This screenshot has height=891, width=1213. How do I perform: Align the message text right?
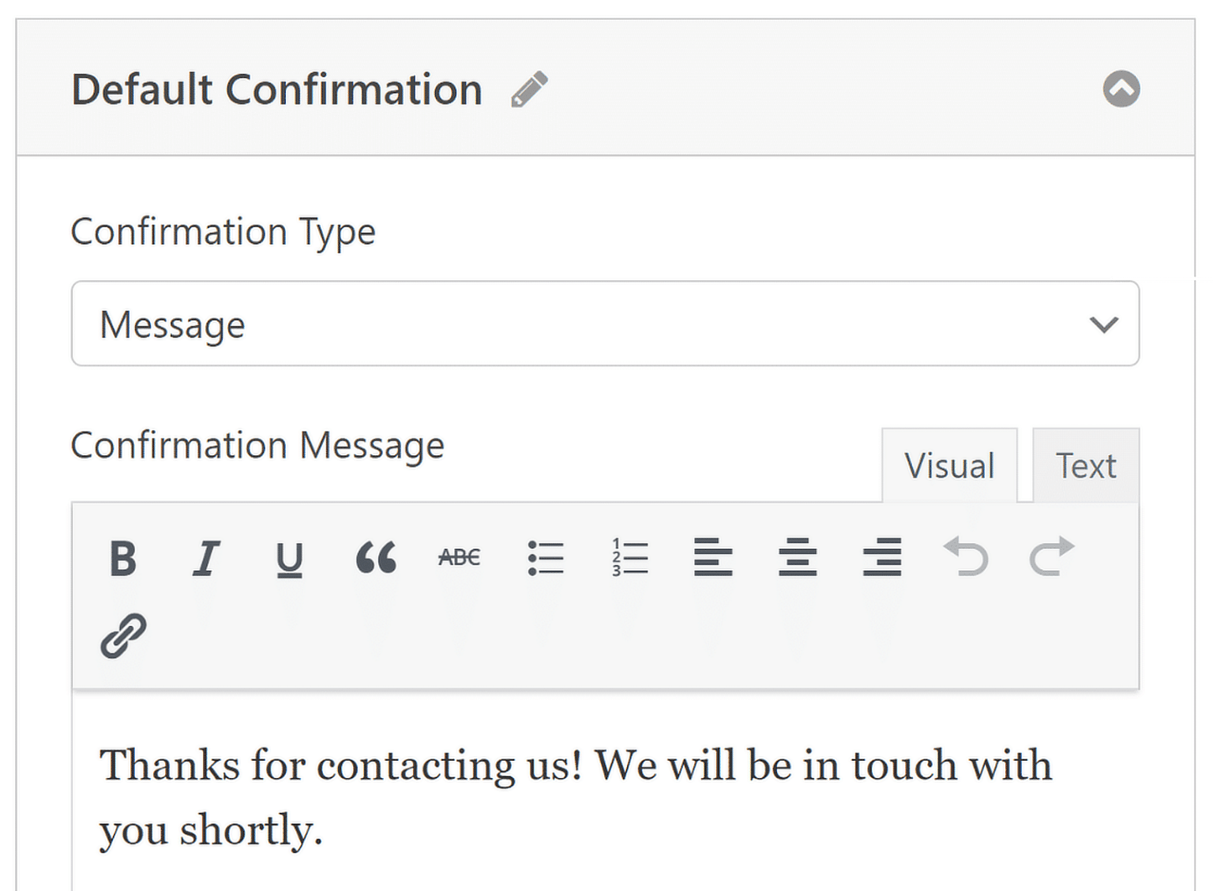881,559
